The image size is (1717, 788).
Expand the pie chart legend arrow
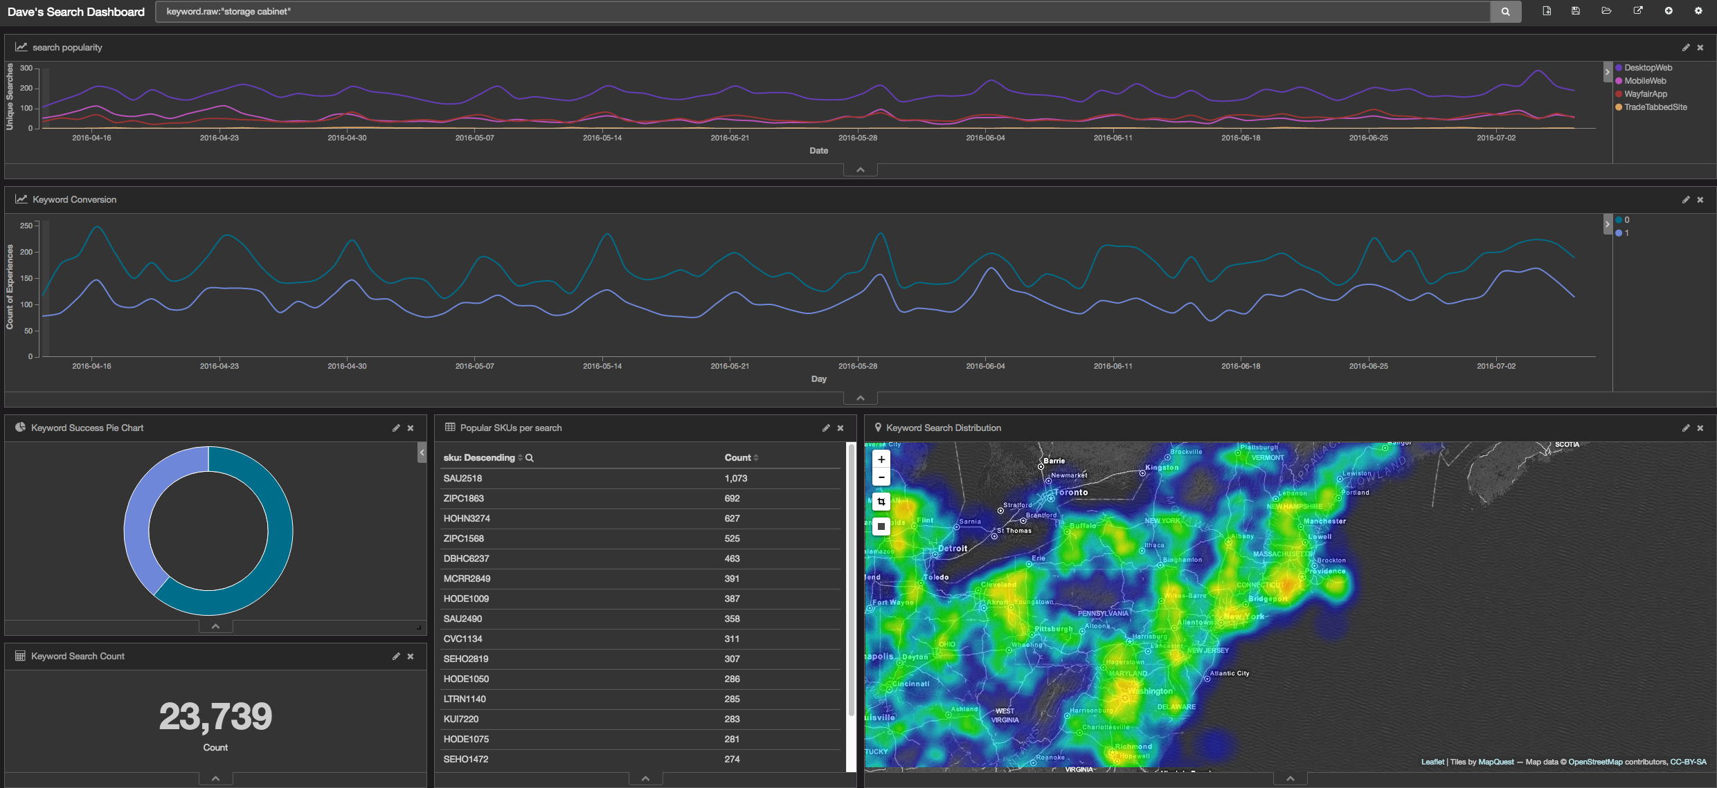(422, 452)
